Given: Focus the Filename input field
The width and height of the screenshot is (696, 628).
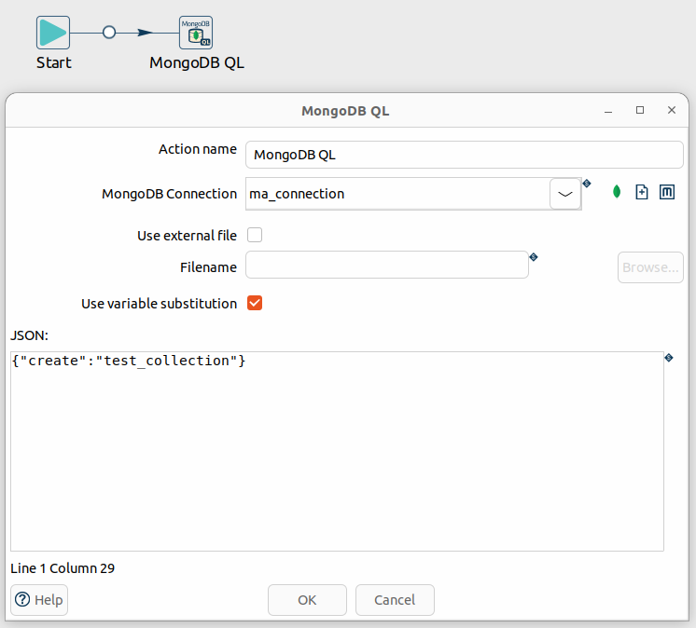Looking at the screenshot, I should 387,265.
